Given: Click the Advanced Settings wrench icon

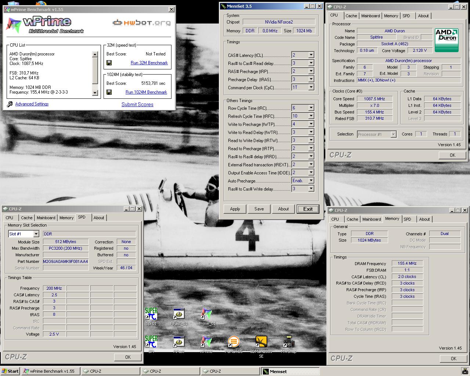Looking at the screenshot, I should 10,104.
